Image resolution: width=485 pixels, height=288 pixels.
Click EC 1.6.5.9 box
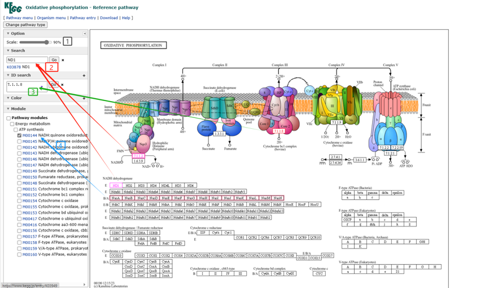[138, 161]
